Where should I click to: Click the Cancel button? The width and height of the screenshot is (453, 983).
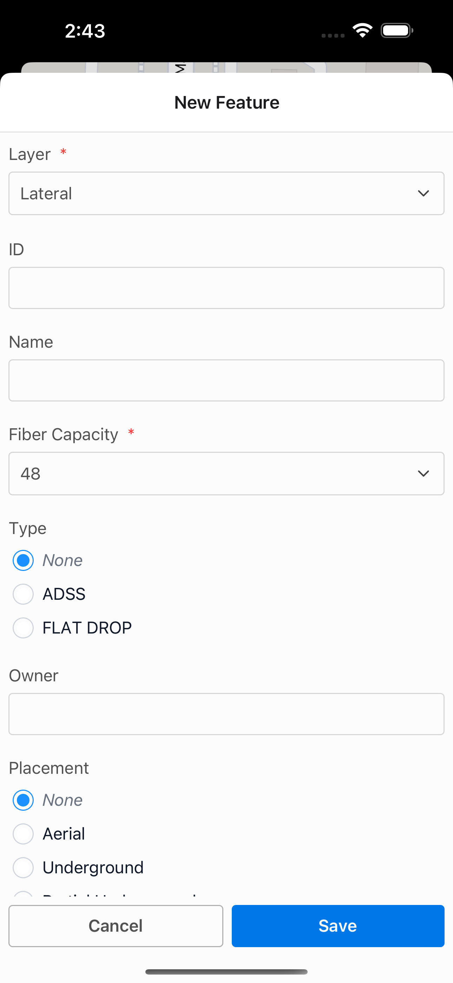pos(116,926)
